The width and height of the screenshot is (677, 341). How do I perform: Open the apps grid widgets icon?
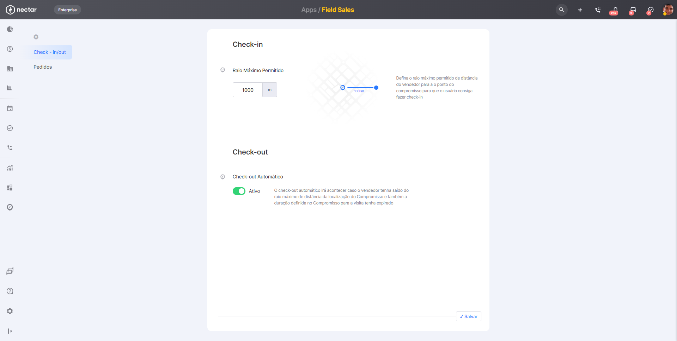pyautogui.click(x=10, y=188)
